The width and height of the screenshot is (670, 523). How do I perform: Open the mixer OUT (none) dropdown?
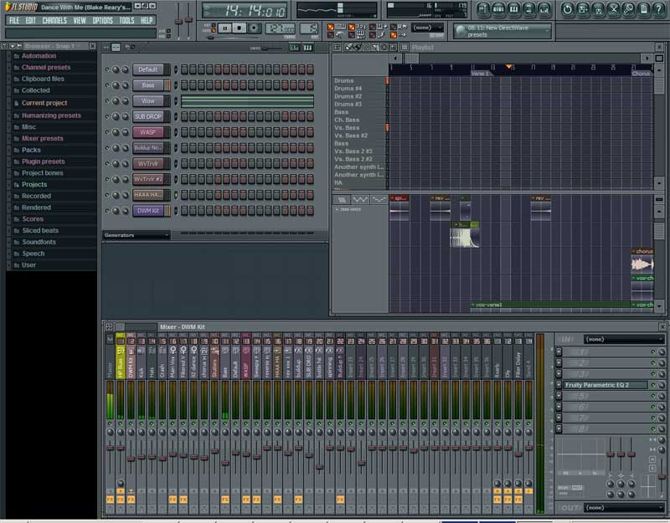[623, 508]
